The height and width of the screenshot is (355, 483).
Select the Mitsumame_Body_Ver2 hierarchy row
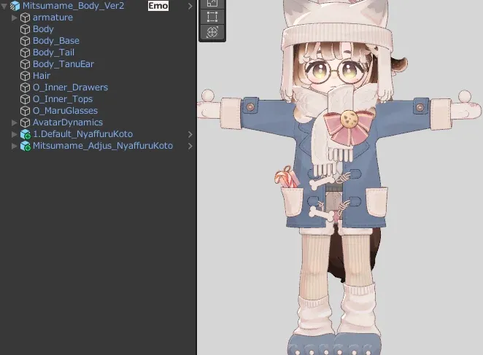click(98, 6)
